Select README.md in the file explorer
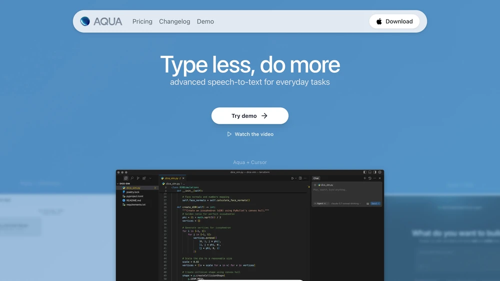This screenshot has width=500, height=281. tap(137, 200)
